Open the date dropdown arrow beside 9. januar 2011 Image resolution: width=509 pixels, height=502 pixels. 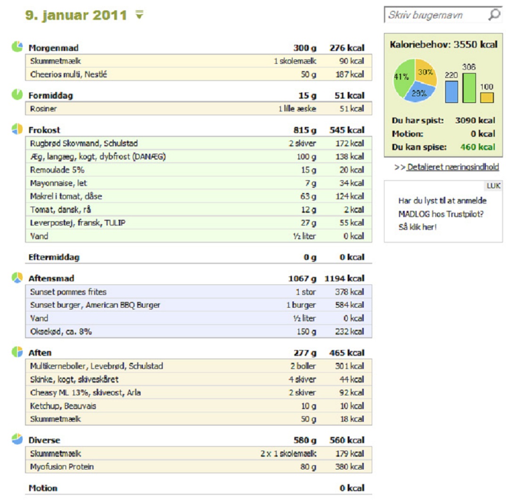click(139, 15)
